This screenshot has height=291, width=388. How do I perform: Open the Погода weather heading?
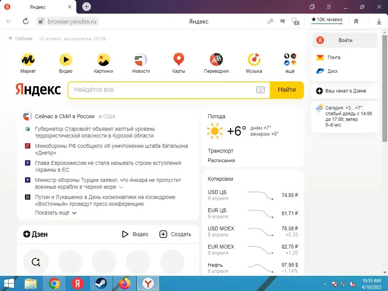point(216,116)
